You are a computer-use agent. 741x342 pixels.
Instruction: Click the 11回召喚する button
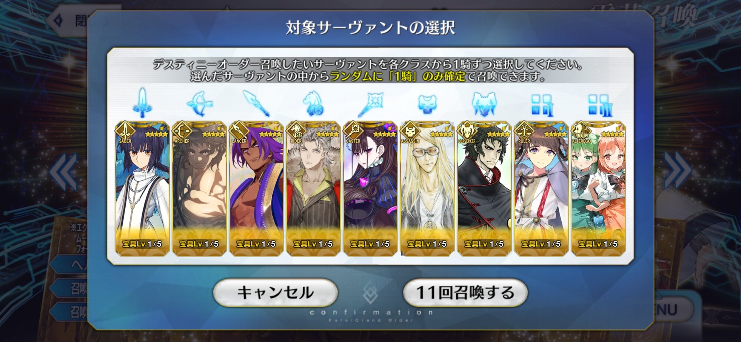(x=465, y=293)
